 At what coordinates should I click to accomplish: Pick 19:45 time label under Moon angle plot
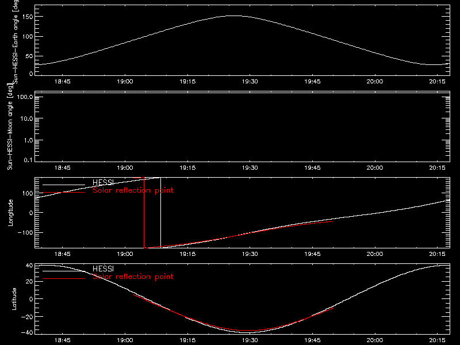[x=312, y=168]
